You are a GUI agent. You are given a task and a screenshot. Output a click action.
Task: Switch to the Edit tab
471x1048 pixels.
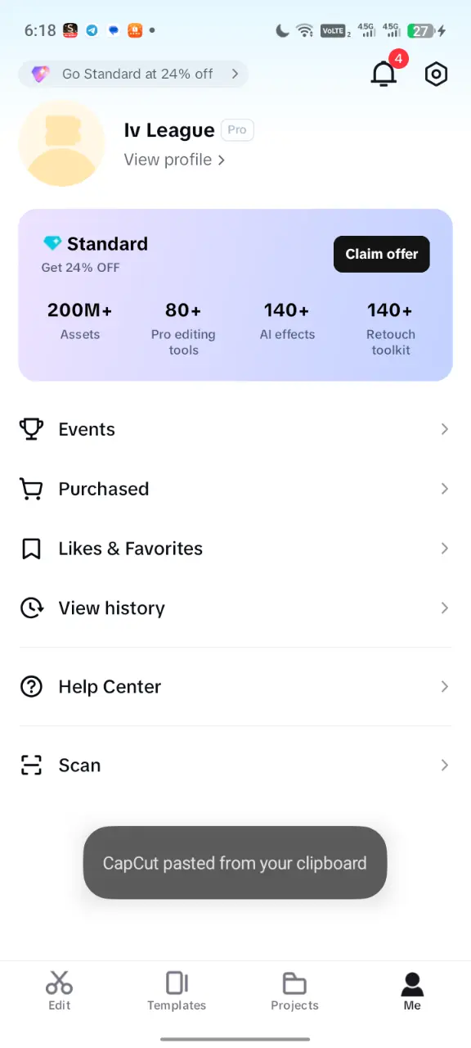click(59, 991)
